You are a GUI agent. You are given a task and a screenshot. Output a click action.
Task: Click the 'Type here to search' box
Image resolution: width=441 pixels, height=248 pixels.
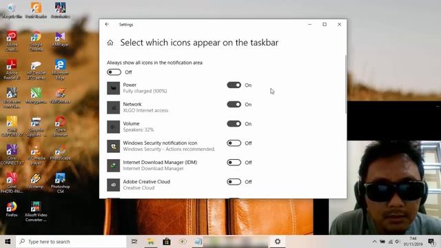71,242
